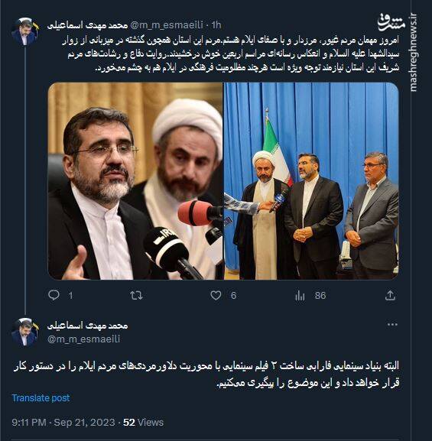Like the tweet with the heart icon
The width and height of the screenshot is (432, 441).
(x=216, y=295)
